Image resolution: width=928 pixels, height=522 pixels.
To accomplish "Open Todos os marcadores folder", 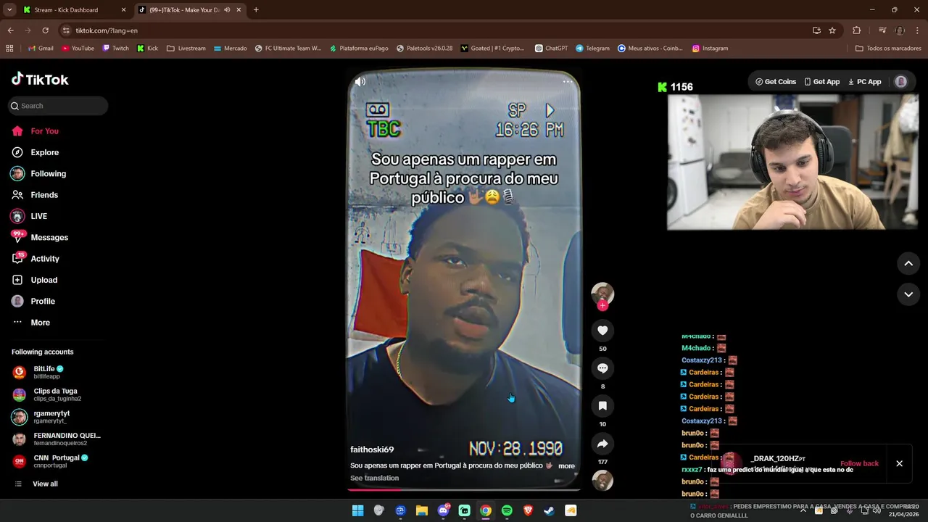I will click(x=888, y=49).
